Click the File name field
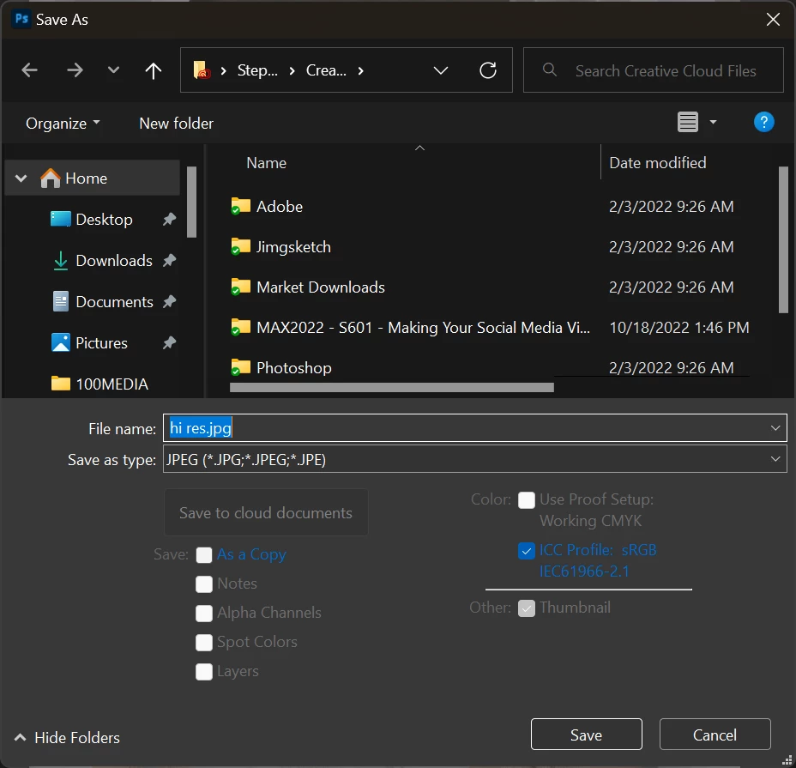 click(474, 428)
